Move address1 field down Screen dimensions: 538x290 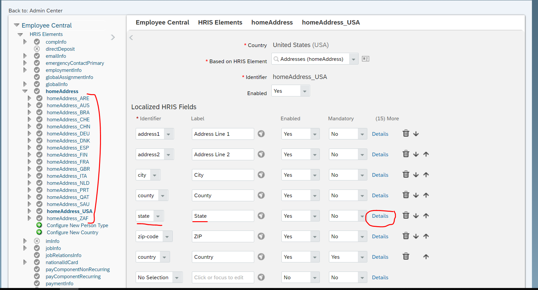(x=416, y=134)
